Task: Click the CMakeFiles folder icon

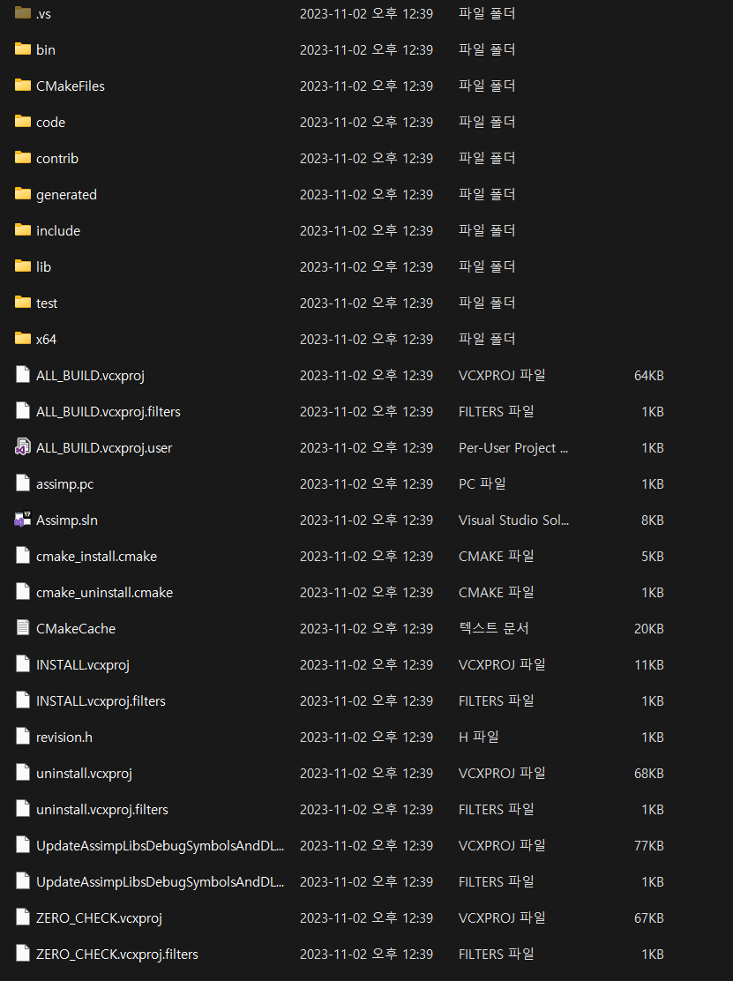Action: tap(23, 85)
